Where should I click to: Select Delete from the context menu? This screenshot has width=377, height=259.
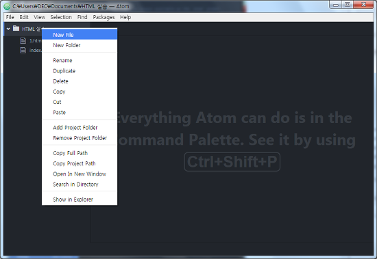point(80,81)
